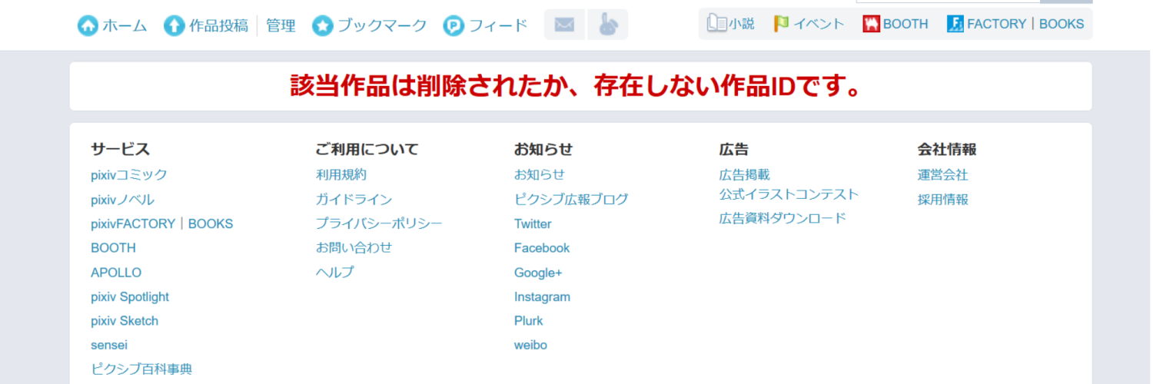Open the pixiv Sketch link
Screen dimensions: 1153x384
point(125,321)
